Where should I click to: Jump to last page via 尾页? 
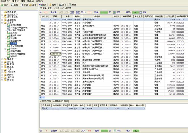[77, 12]
